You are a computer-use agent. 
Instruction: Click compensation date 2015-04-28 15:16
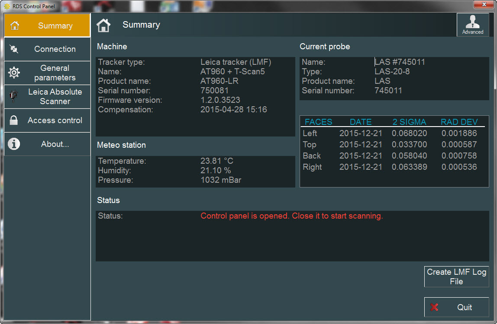234,109
